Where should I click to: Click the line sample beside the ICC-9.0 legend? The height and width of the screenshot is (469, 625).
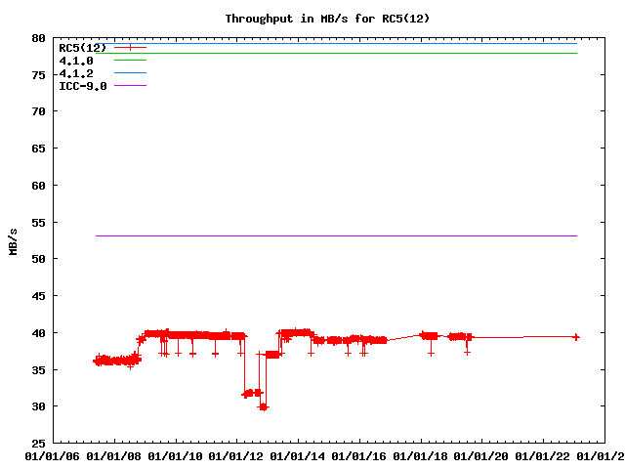pyautogui.click(x=130, y=86)
